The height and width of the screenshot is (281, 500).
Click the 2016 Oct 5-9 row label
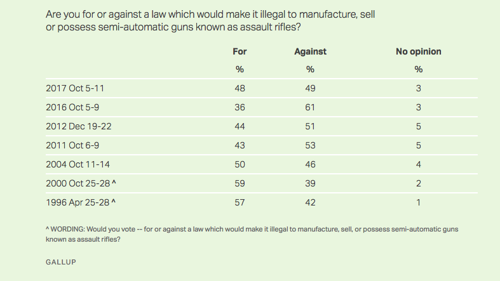72,107
